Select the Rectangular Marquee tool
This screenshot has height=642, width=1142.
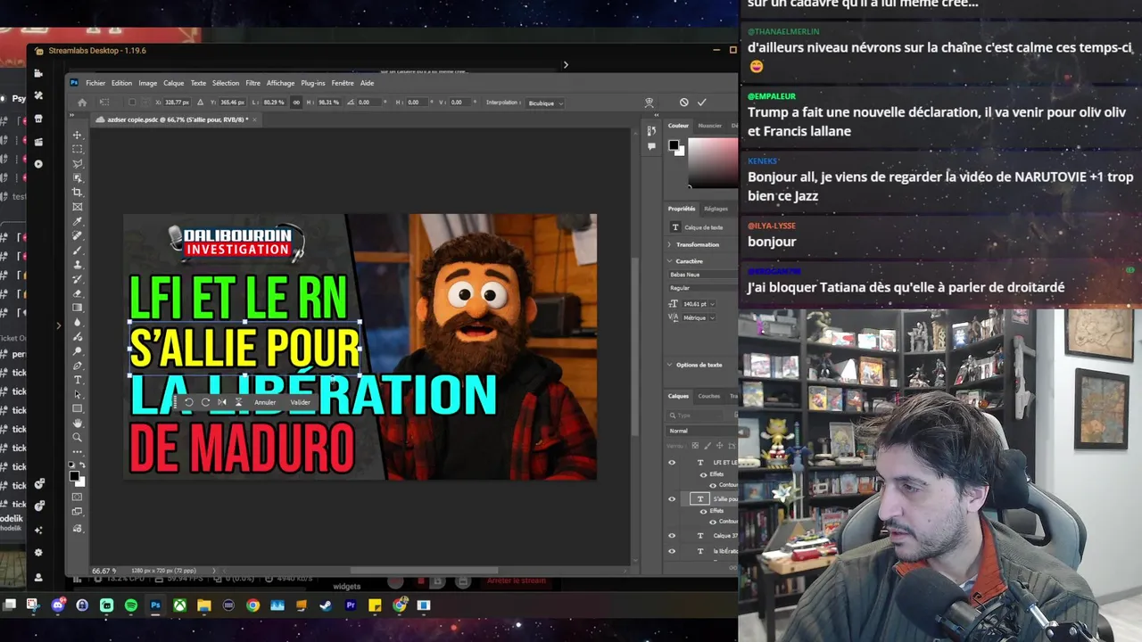coord(78,149)
